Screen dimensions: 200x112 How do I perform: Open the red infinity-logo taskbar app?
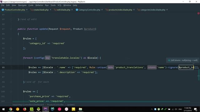point(59,109)
